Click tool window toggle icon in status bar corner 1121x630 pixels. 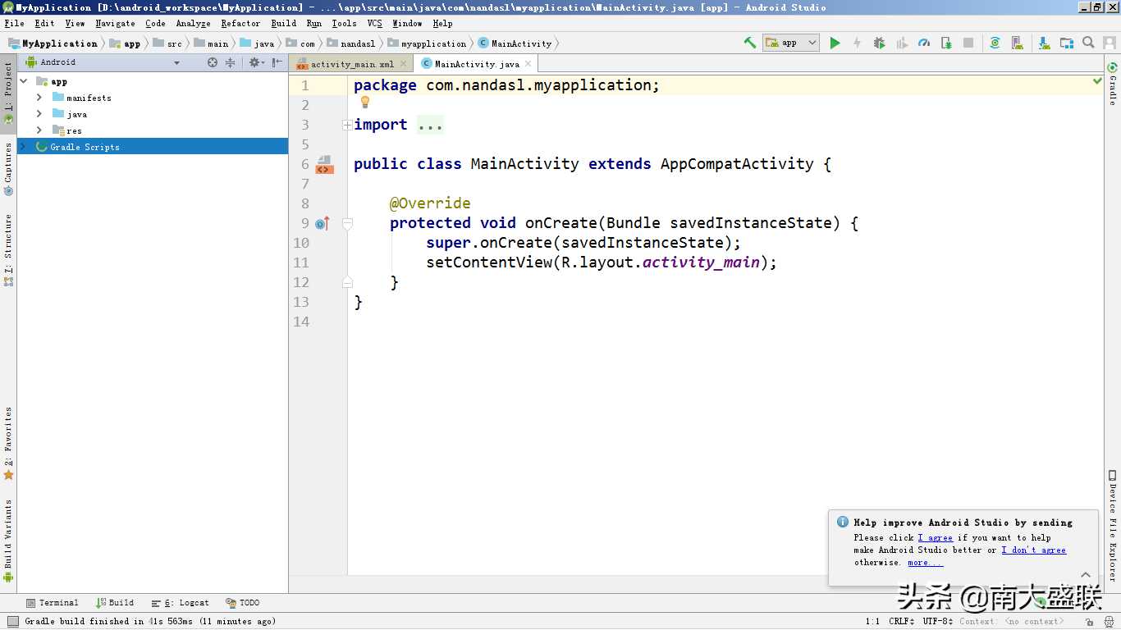12,622
